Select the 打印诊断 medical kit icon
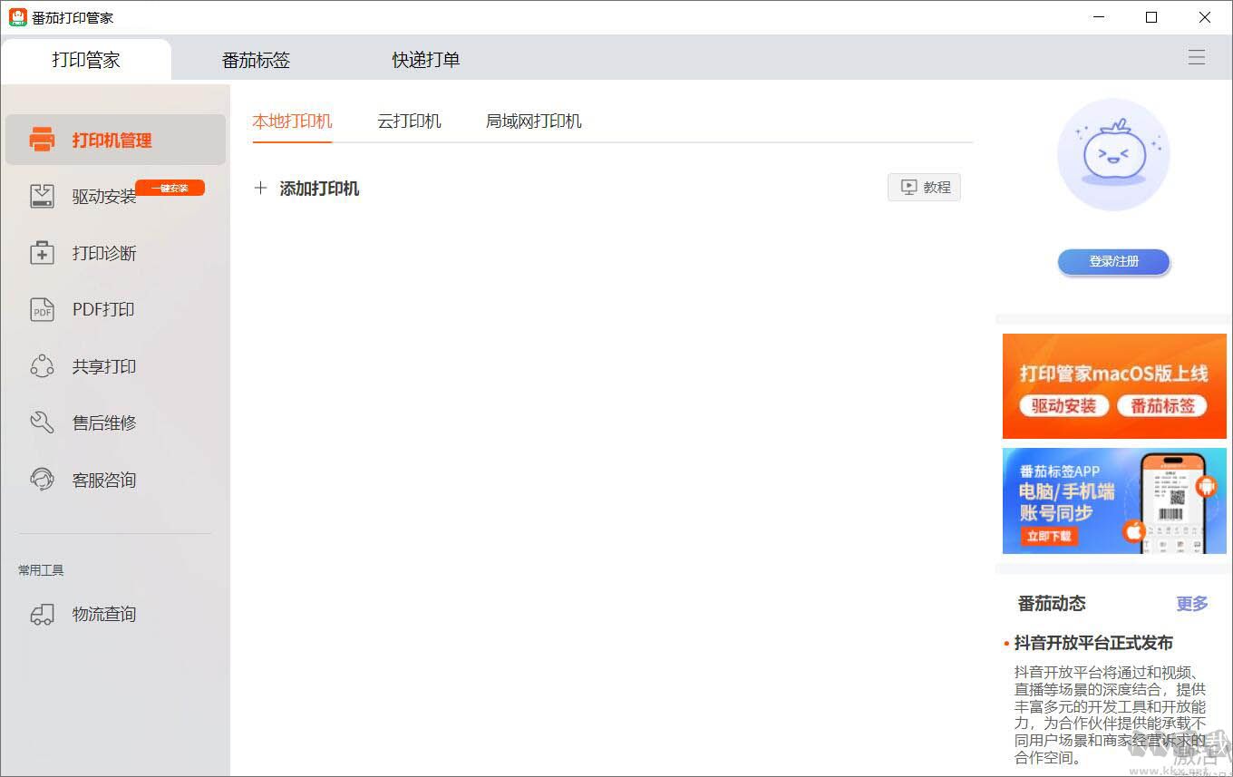Screen dimensions: 1233x777 click(x=43, y=253)
